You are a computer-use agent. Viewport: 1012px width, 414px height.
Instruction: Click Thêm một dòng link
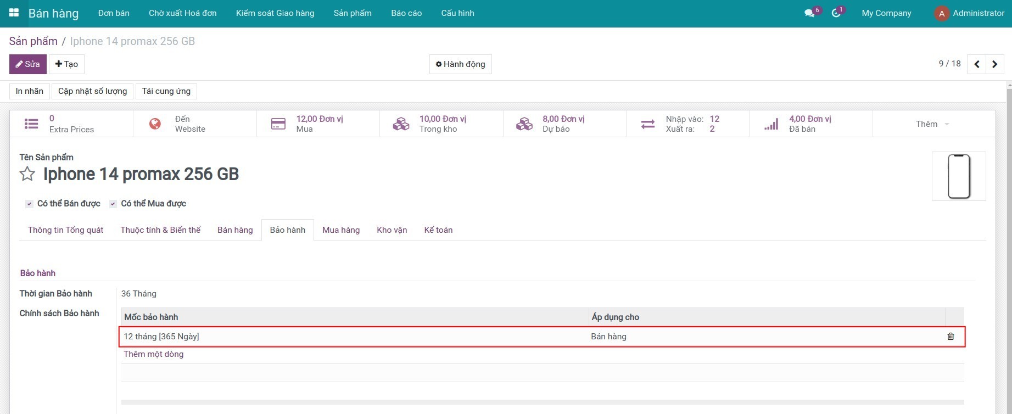(153, 354)
